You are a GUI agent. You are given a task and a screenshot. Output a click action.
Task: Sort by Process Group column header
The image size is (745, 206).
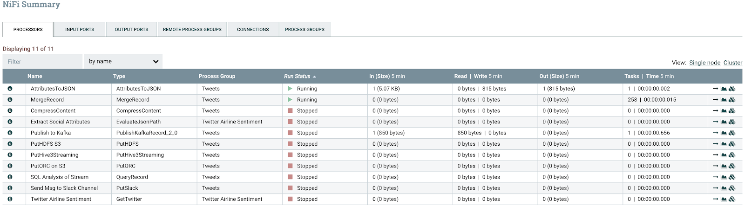coord(217,76)
